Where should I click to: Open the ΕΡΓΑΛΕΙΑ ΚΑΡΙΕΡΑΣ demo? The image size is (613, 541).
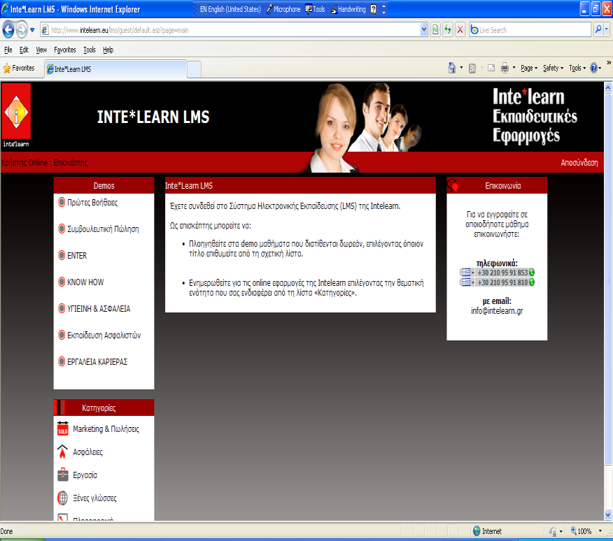click(x=97, y=361)
